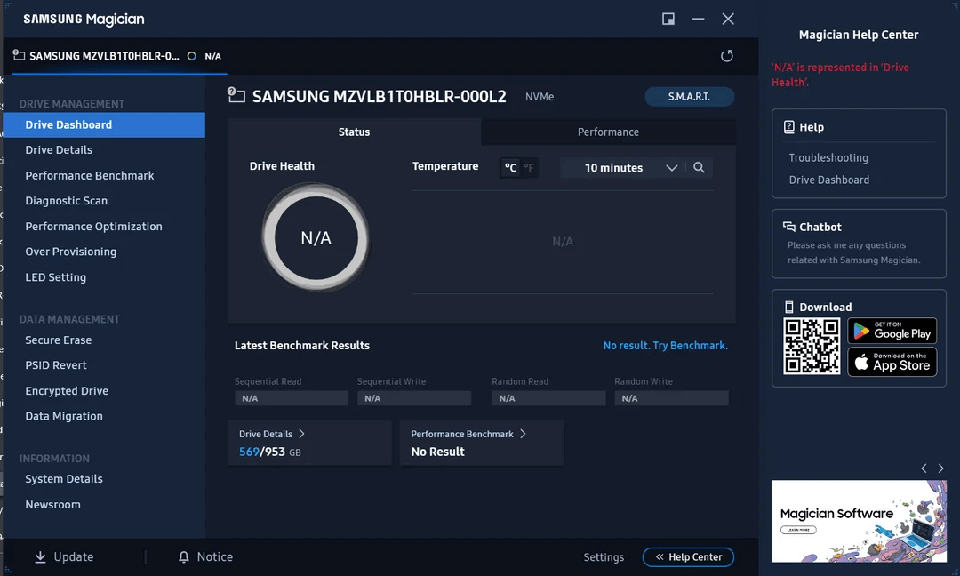Click the Magician Software banner thumbnail
This screenshot has height=576, width=960.
coord(859,521)
